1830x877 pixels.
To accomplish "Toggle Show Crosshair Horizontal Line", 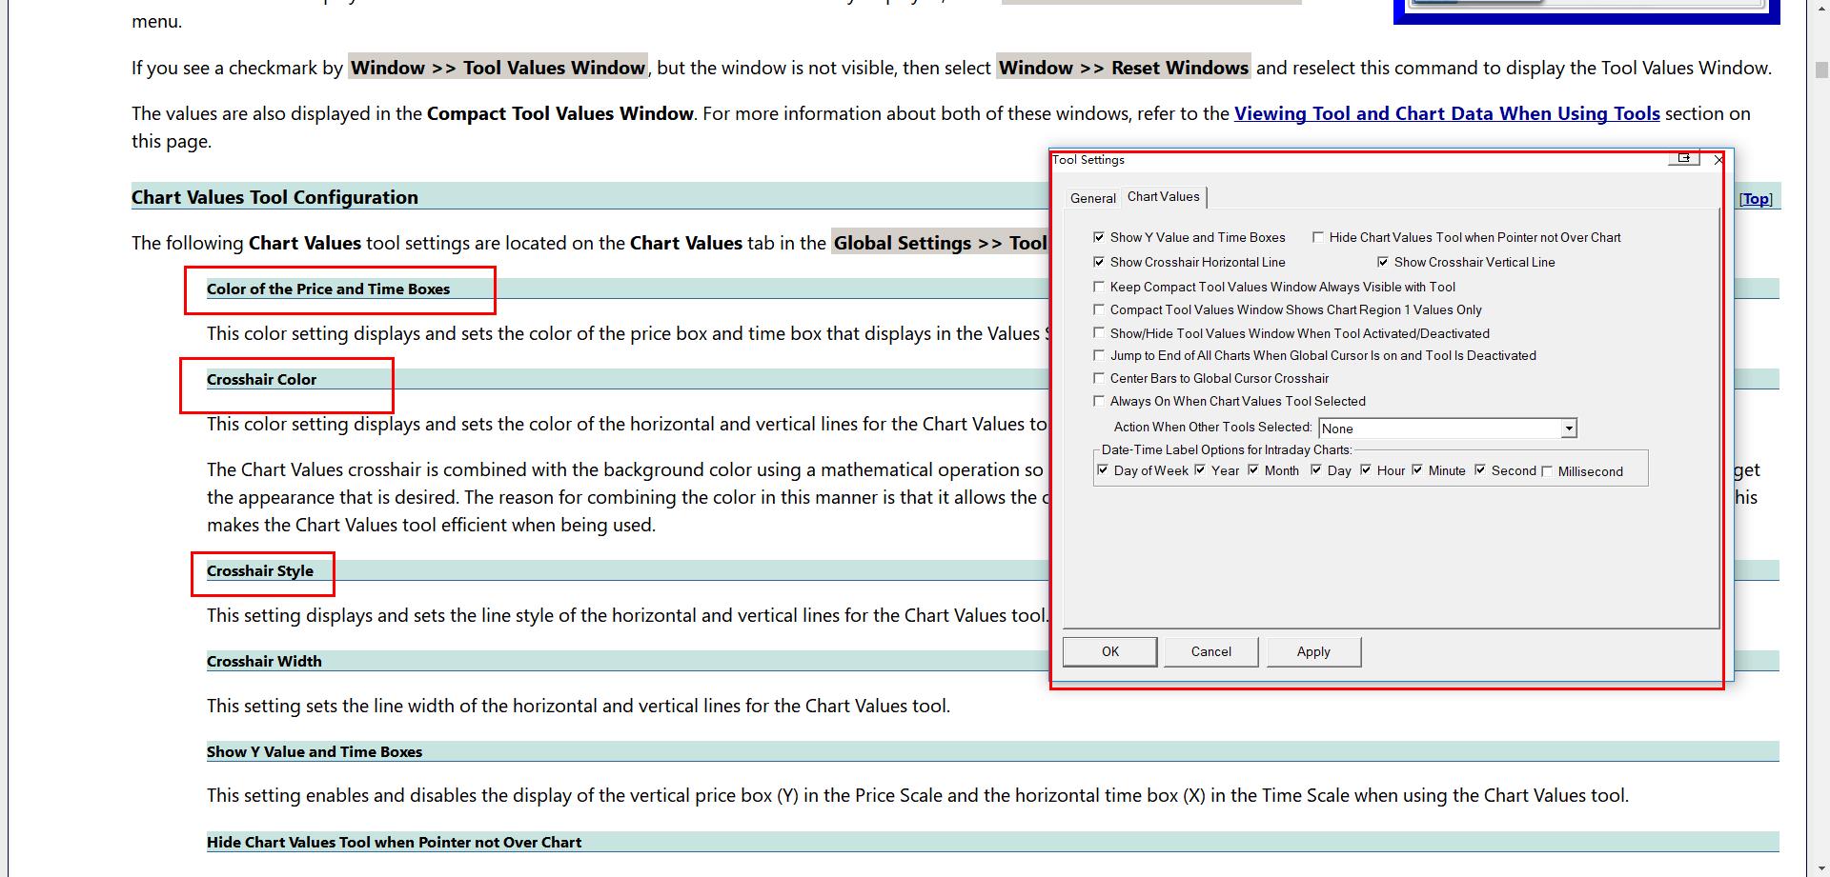I will click(x=1099, y=262).
